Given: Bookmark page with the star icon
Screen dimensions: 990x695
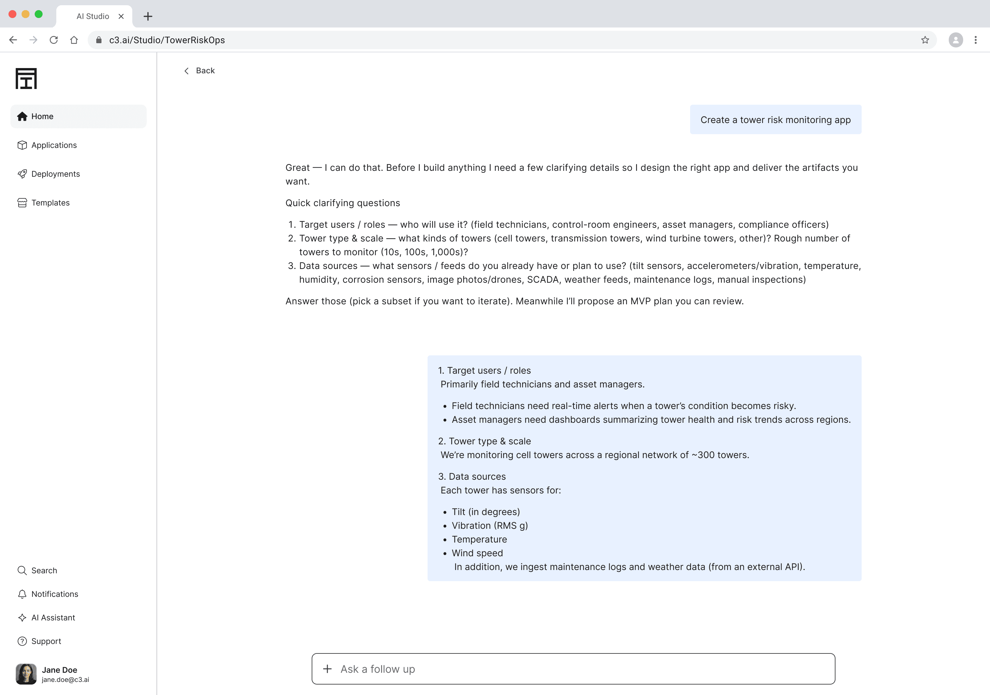Looking at the screenshot, I should pyautogui.click(x=925, y=40).
